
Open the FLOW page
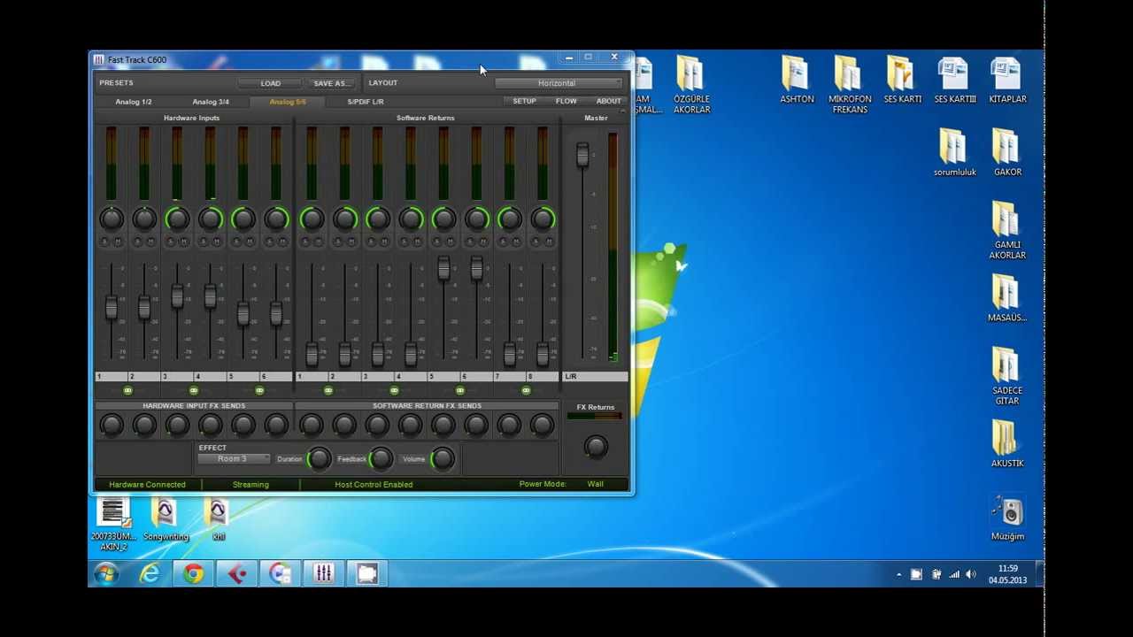tap(566, 101)
